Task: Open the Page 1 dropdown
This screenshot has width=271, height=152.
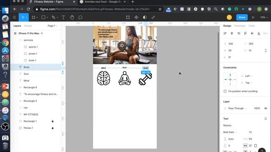Action: pyautogui.click(x=53, y=26)
